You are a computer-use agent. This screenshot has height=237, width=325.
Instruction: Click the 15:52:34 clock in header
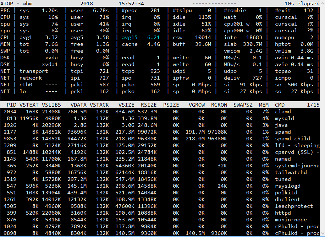click(x=131, y=4)
